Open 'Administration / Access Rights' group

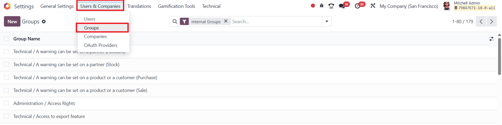click(44, 103)
